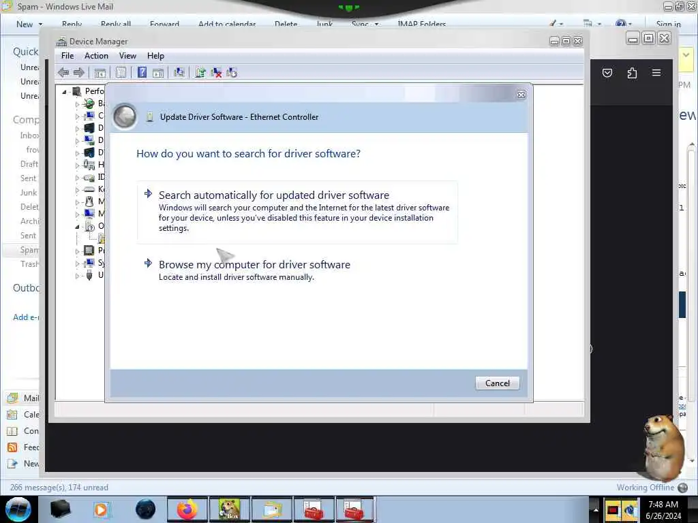Toggle the console tree toolbar icon

(x=100, y=72)
